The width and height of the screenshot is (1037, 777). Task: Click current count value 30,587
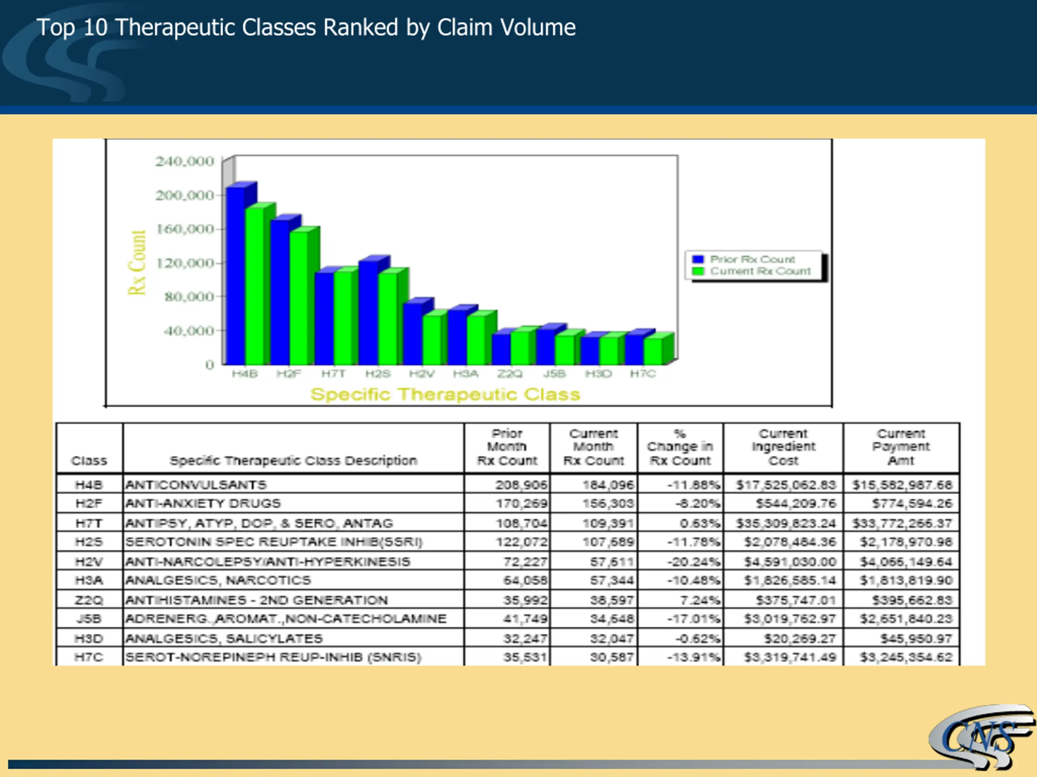(x=612, y=657)
